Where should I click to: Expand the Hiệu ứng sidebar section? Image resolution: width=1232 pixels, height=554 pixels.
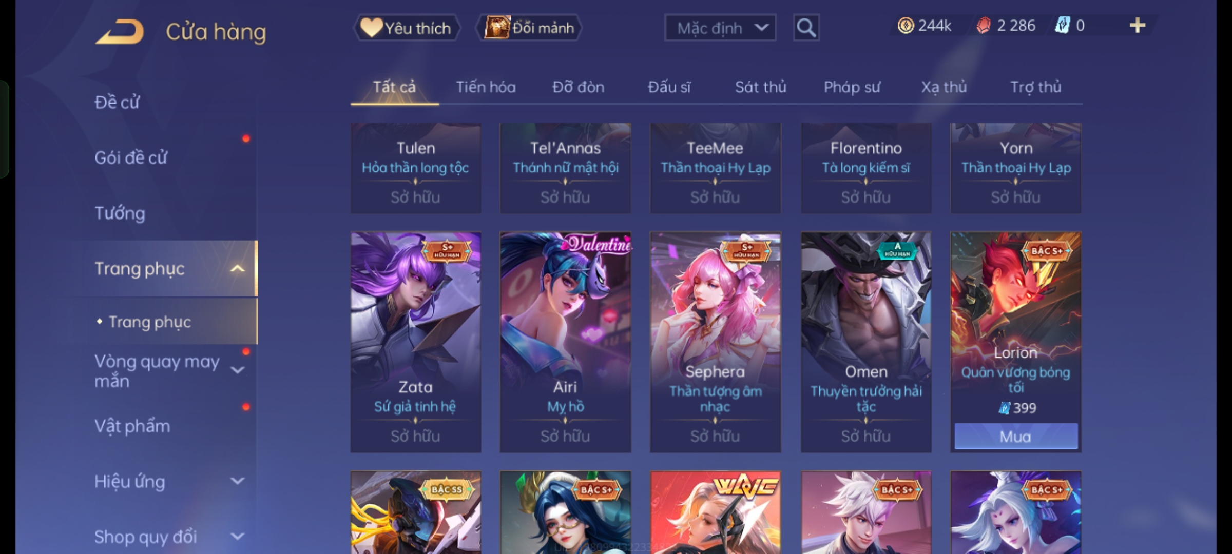(237, 481)
